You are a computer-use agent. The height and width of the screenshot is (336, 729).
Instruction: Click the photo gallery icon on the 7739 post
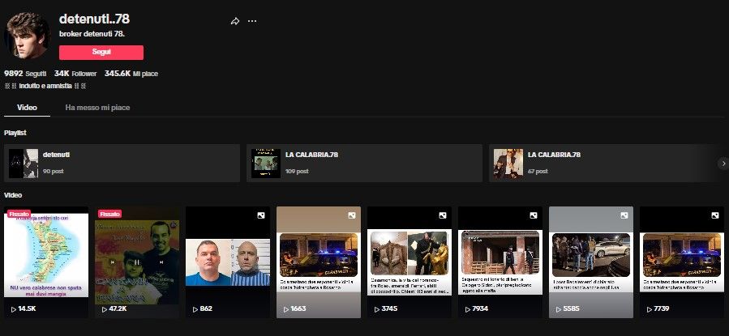coord(715,215)
